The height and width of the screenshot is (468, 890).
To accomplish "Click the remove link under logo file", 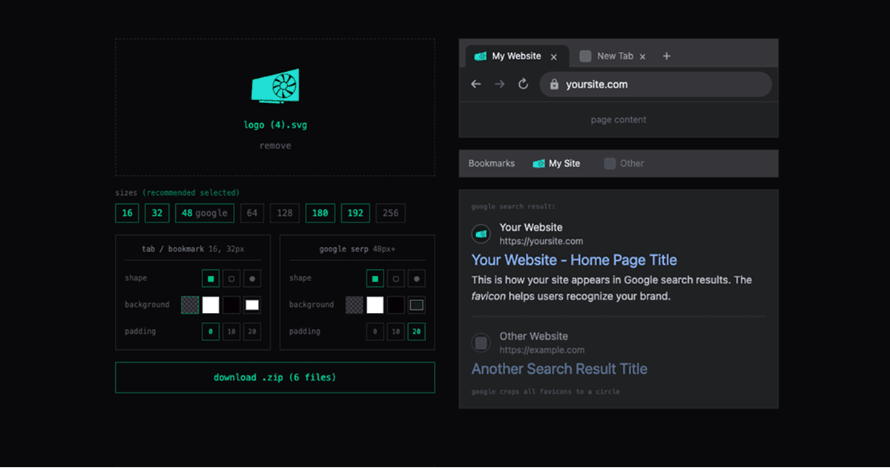I will click(x=275, y=146).
